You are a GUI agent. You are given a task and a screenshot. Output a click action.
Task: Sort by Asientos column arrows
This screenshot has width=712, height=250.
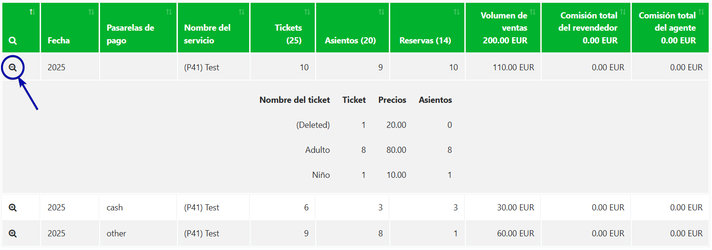[x=381, y=12]
